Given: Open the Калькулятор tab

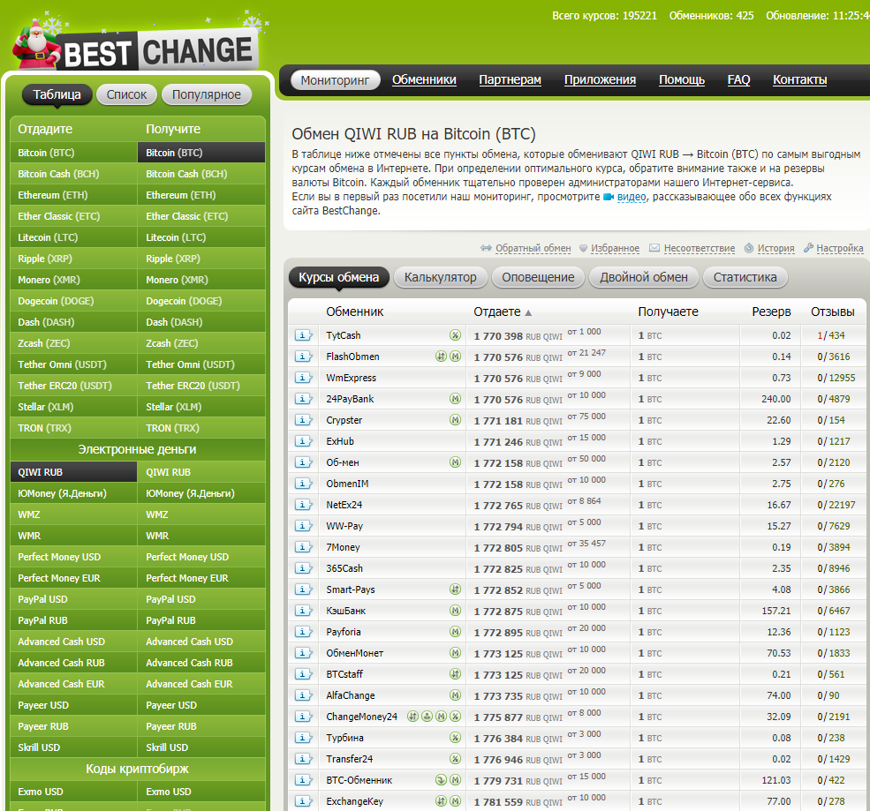Looking at the screenshot, I should click(x=440, y=277).
